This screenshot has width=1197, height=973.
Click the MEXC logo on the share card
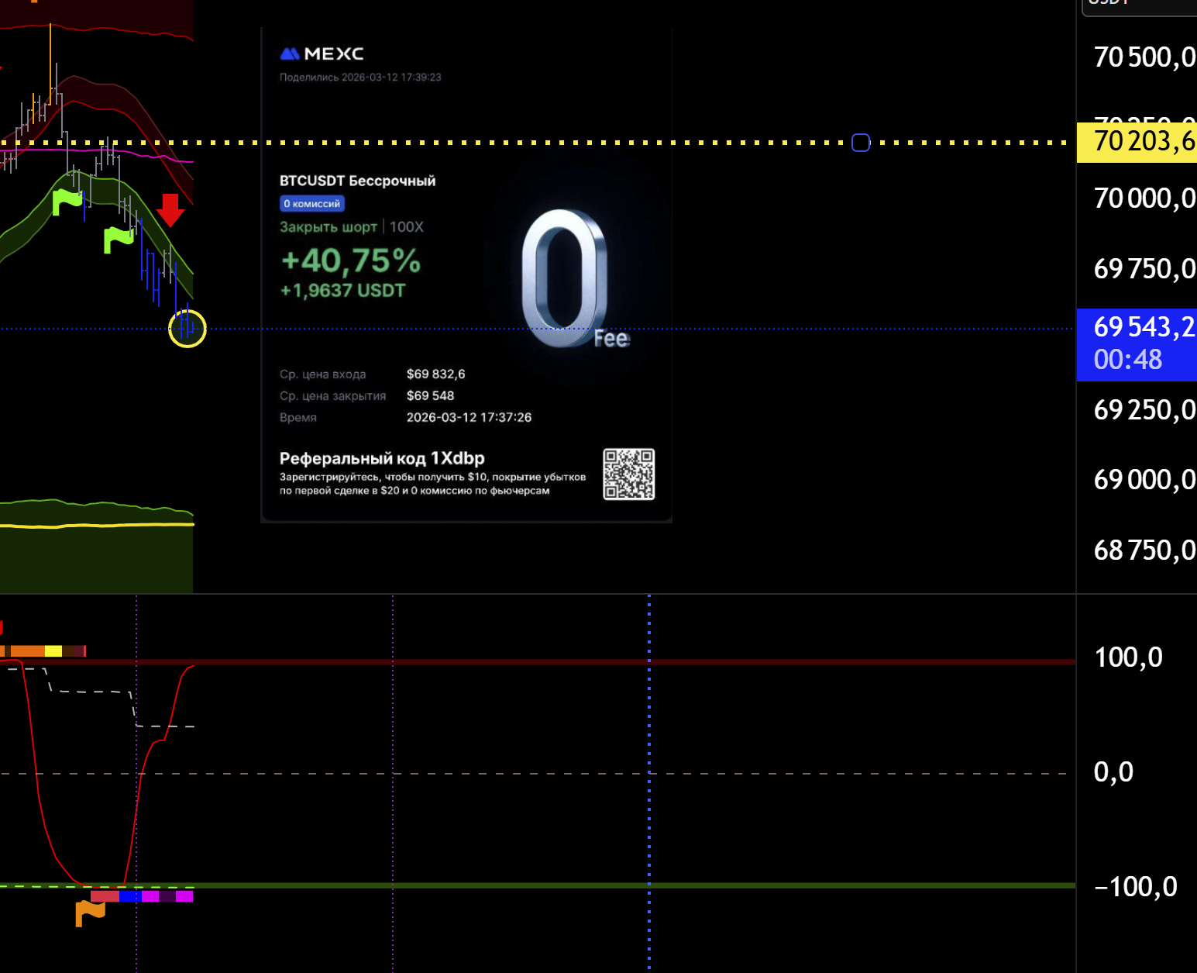click(322, 53)
